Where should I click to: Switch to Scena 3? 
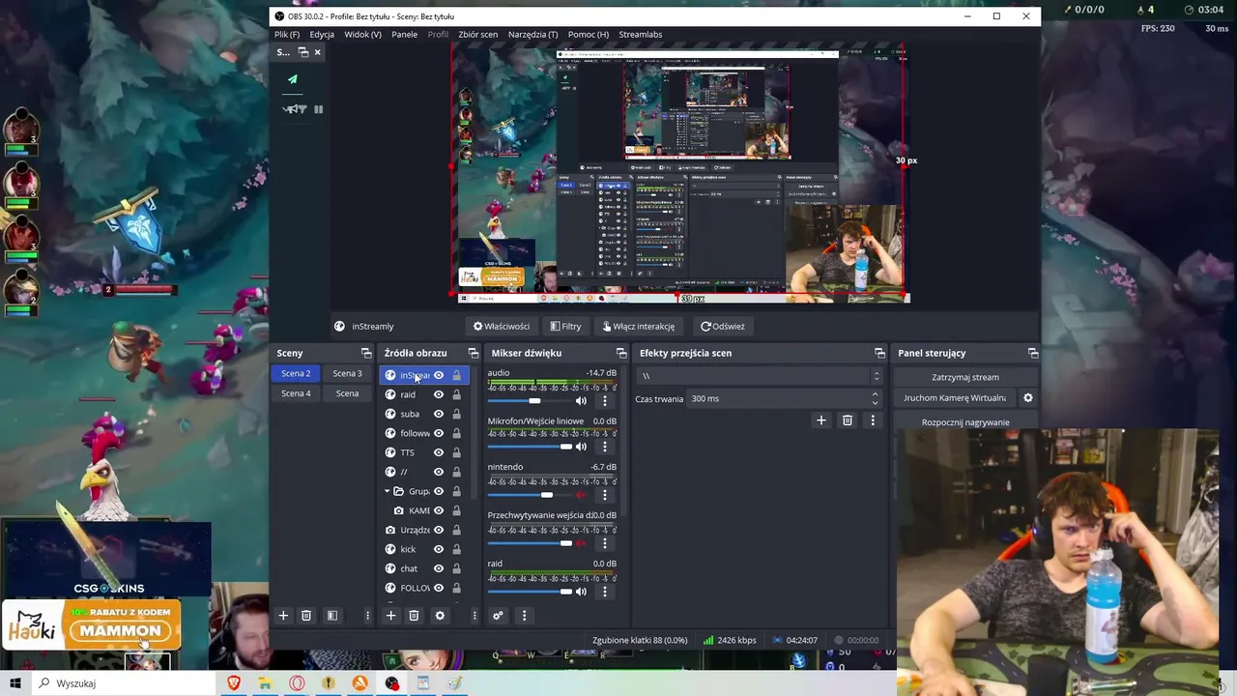(x=347, y=374)
